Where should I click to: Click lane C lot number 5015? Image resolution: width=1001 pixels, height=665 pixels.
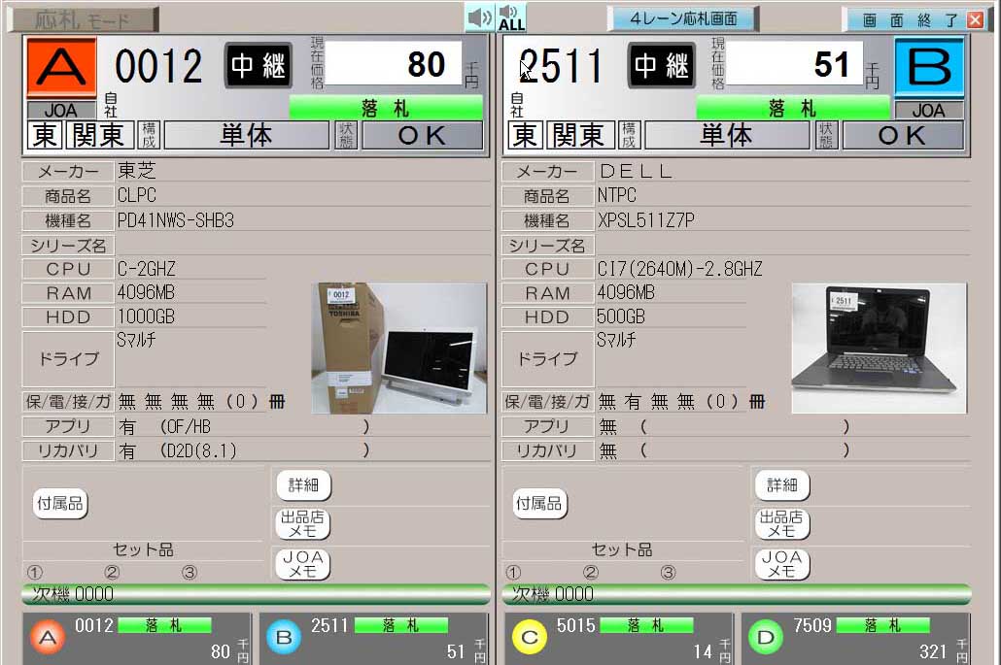(576, 625)
